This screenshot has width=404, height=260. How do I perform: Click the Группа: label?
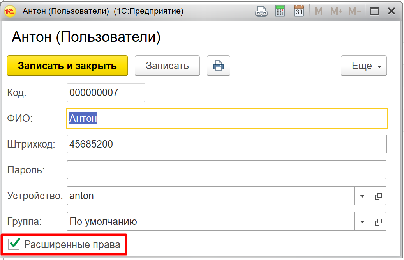(x=24, y=221)
